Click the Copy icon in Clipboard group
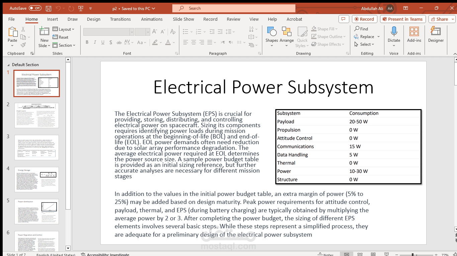Viewport: 457px width, 256px height. click(x=23, y=37)
